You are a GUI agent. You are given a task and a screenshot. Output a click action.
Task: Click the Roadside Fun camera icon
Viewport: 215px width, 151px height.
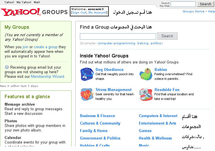(145, 94)
